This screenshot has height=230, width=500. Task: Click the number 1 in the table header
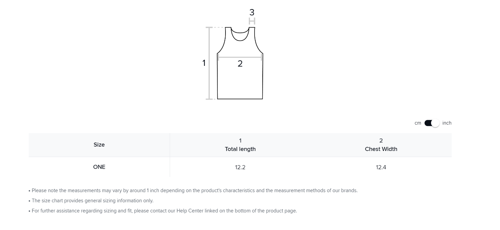click(240, 141)
